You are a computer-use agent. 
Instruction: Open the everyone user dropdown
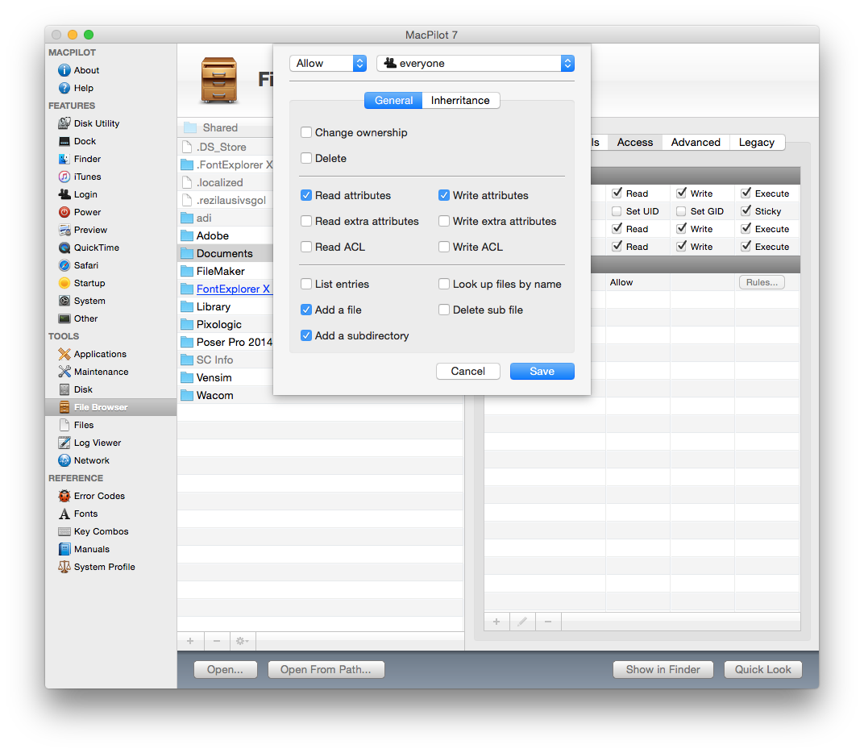click(x=476, y=63)
